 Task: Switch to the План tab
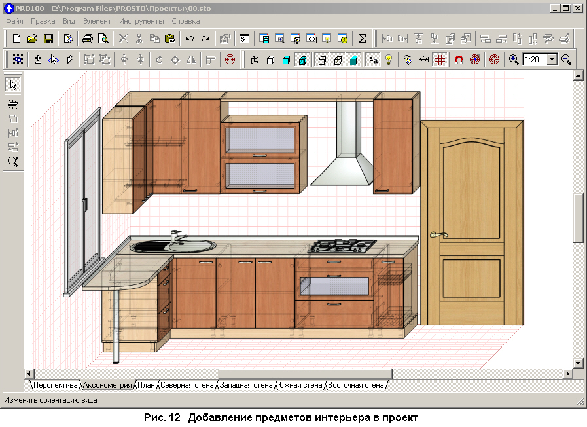[146, 385]
